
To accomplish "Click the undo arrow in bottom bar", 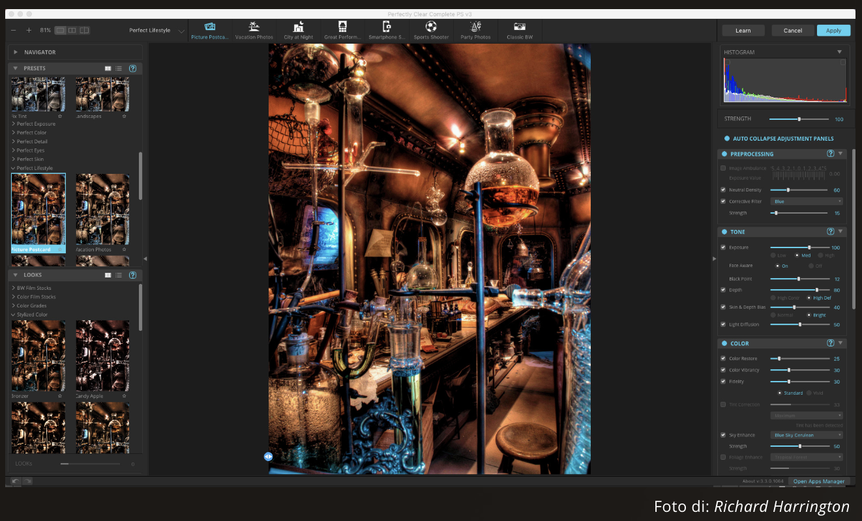I will tap(16, 481).
